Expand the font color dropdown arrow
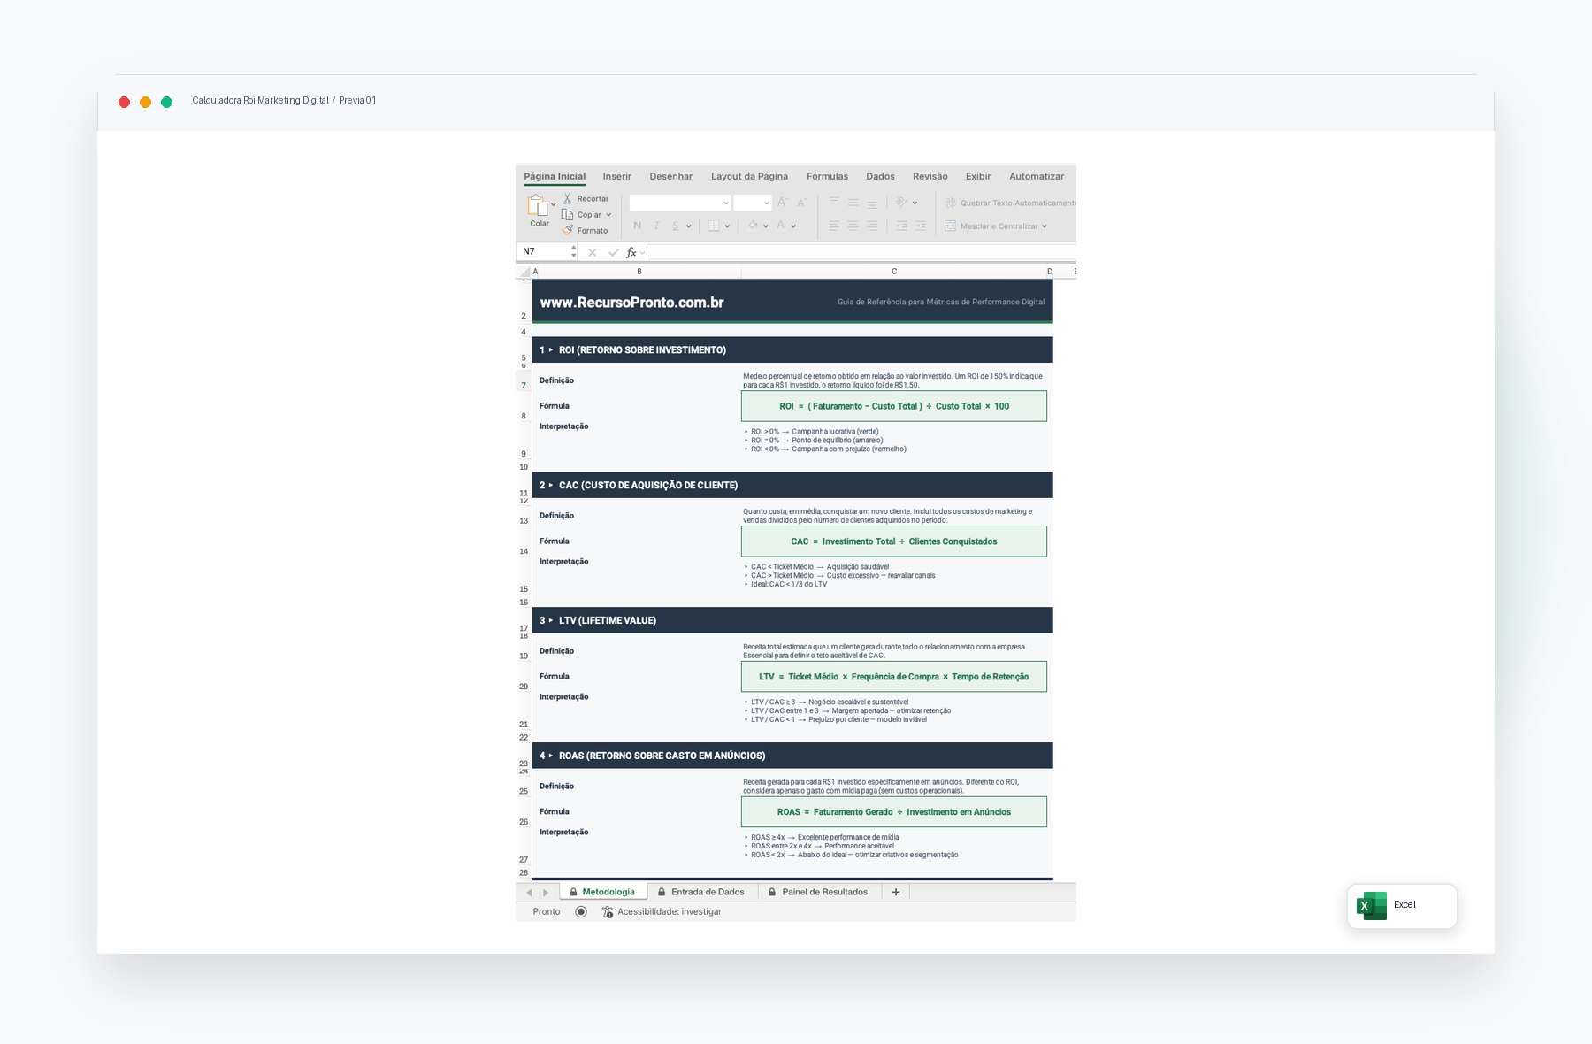This screenshot has width=1592, height=1044. pos(793,226)
